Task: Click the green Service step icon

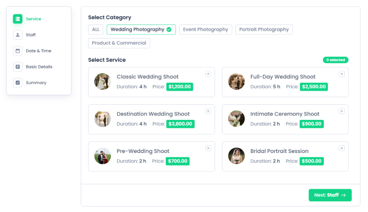Action: pyautogui.click(x=17, y=19)
